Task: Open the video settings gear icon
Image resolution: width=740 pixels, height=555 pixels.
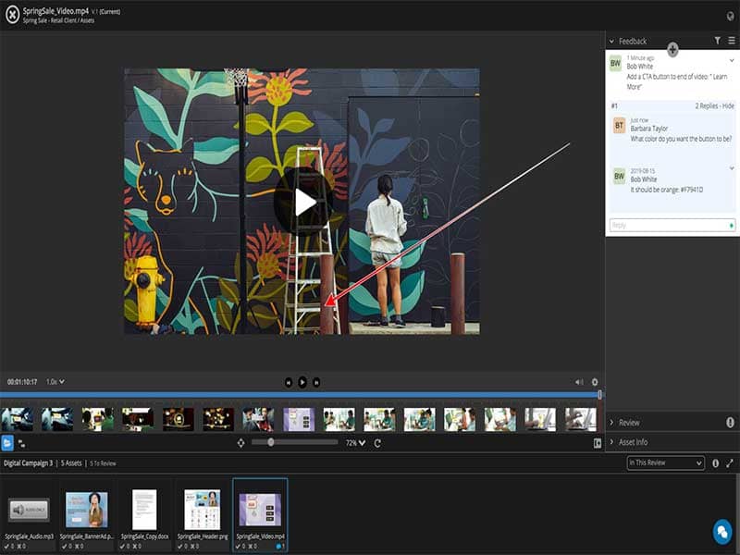Action: tap(595, 381)
